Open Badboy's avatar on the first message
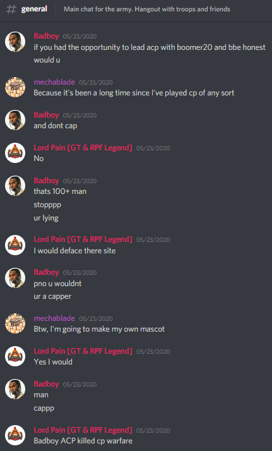 click(15, 42)
